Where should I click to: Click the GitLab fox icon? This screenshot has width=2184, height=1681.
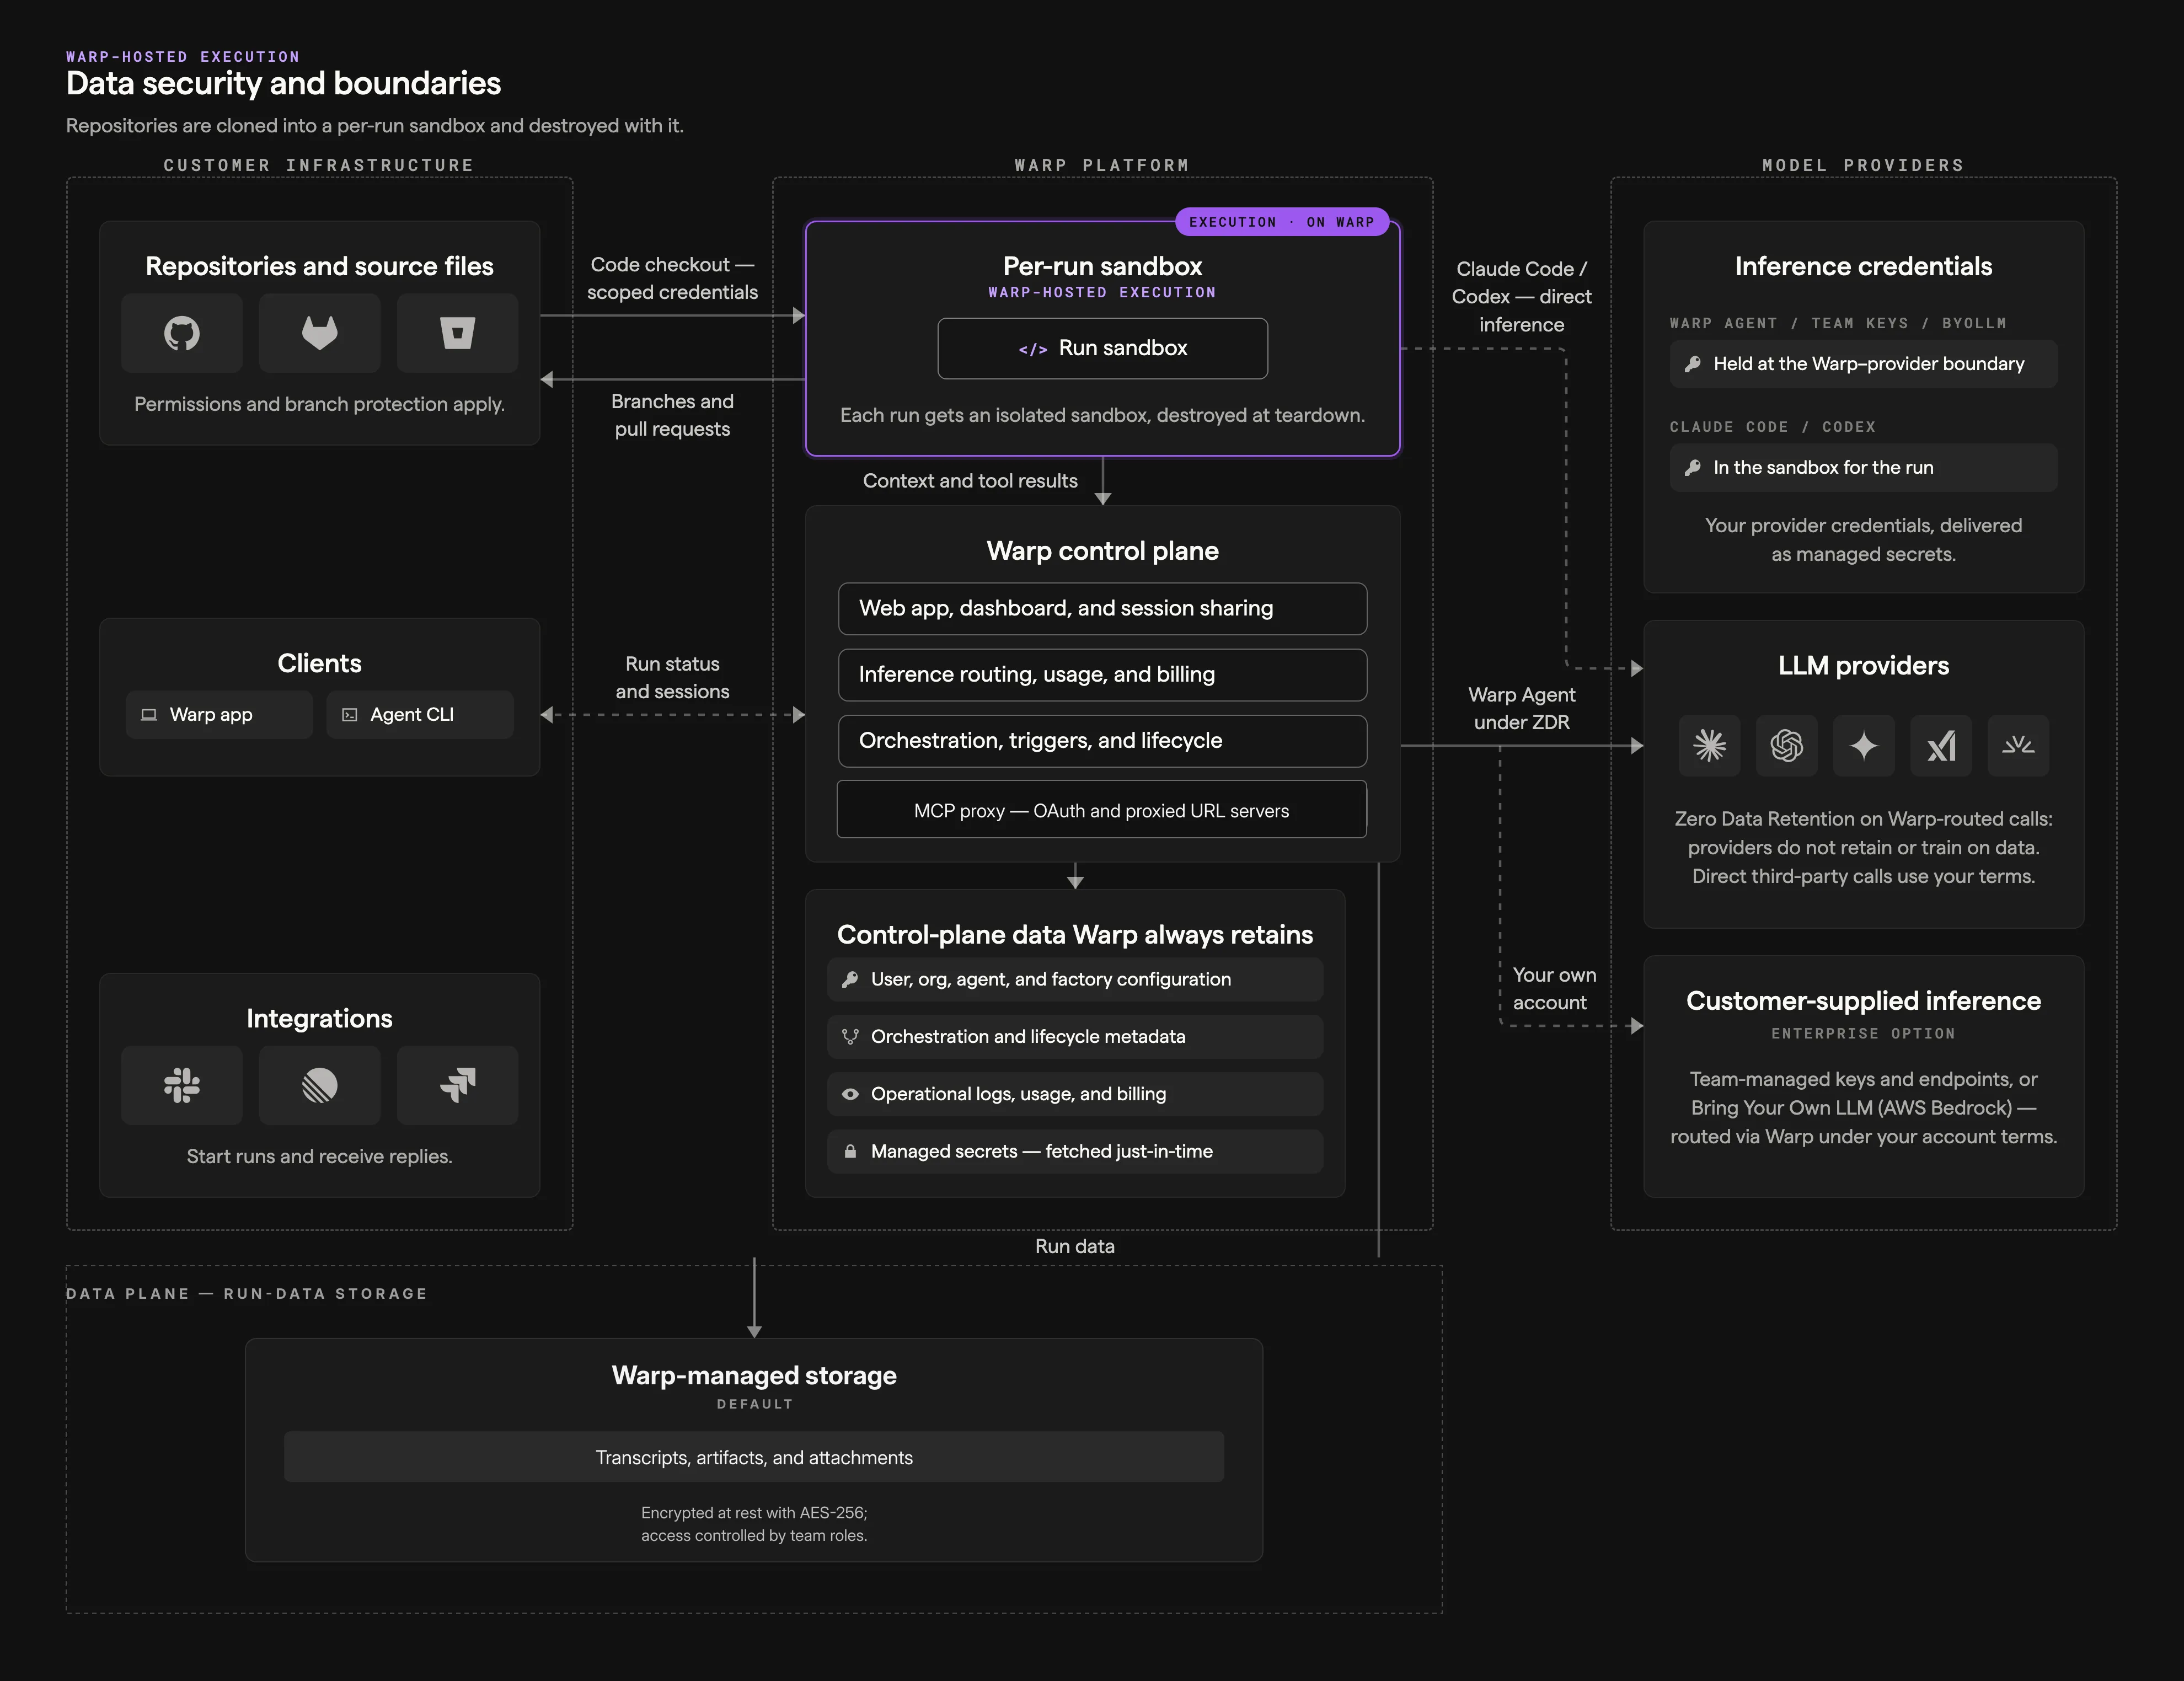(320, 333)
